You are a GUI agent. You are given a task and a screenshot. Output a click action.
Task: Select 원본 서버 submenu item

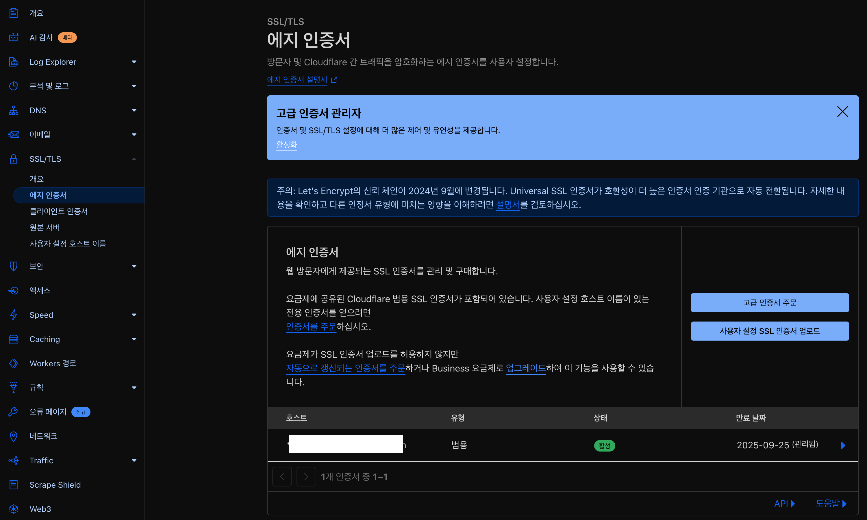[x=45, y=227]
